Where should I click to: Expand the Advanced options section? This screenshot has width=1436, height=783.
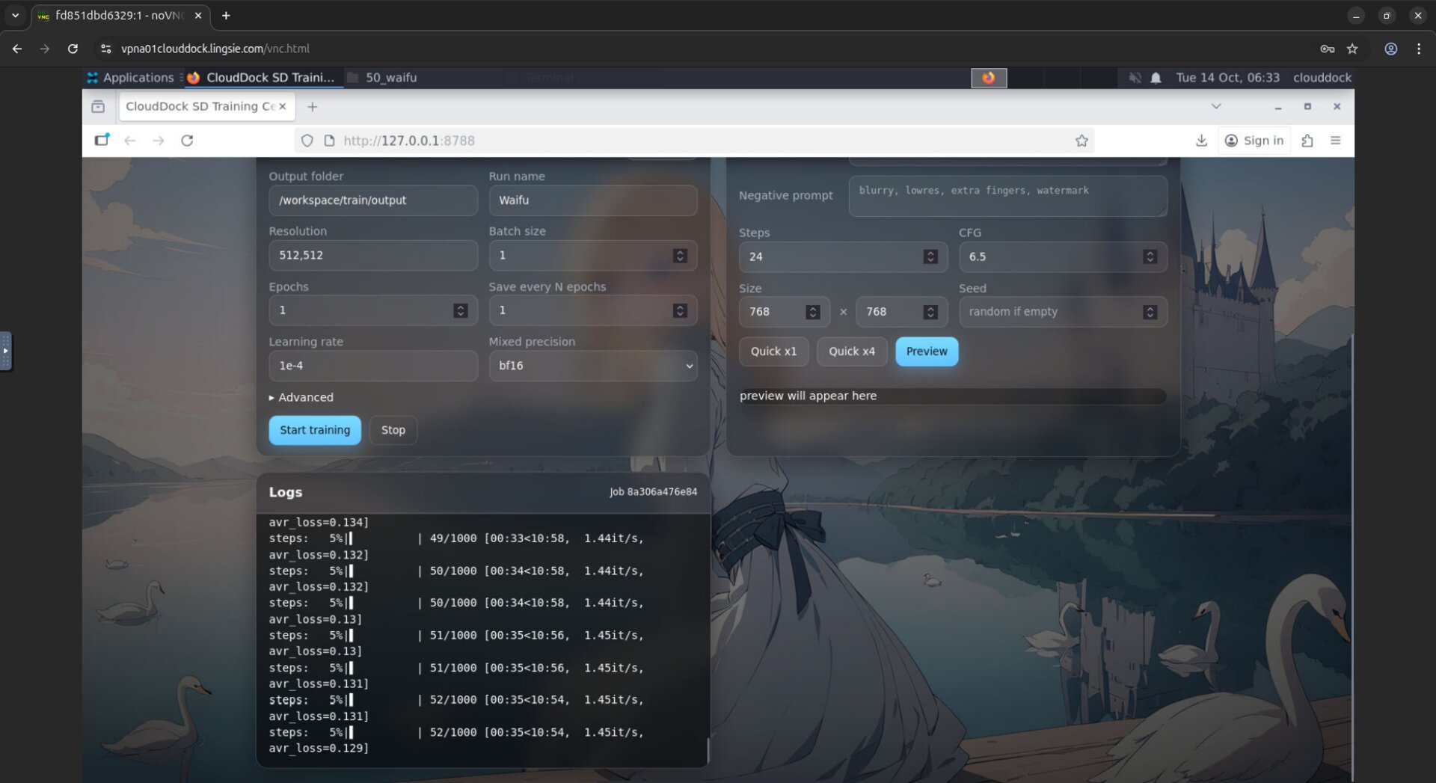[301, 397]
